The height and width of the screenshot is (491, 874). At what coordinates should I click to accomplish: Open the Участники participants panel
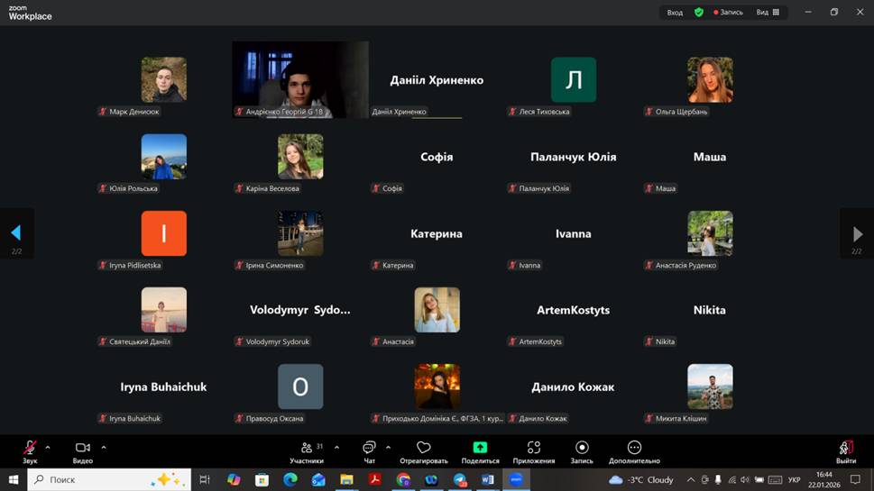tap(307, 448)
